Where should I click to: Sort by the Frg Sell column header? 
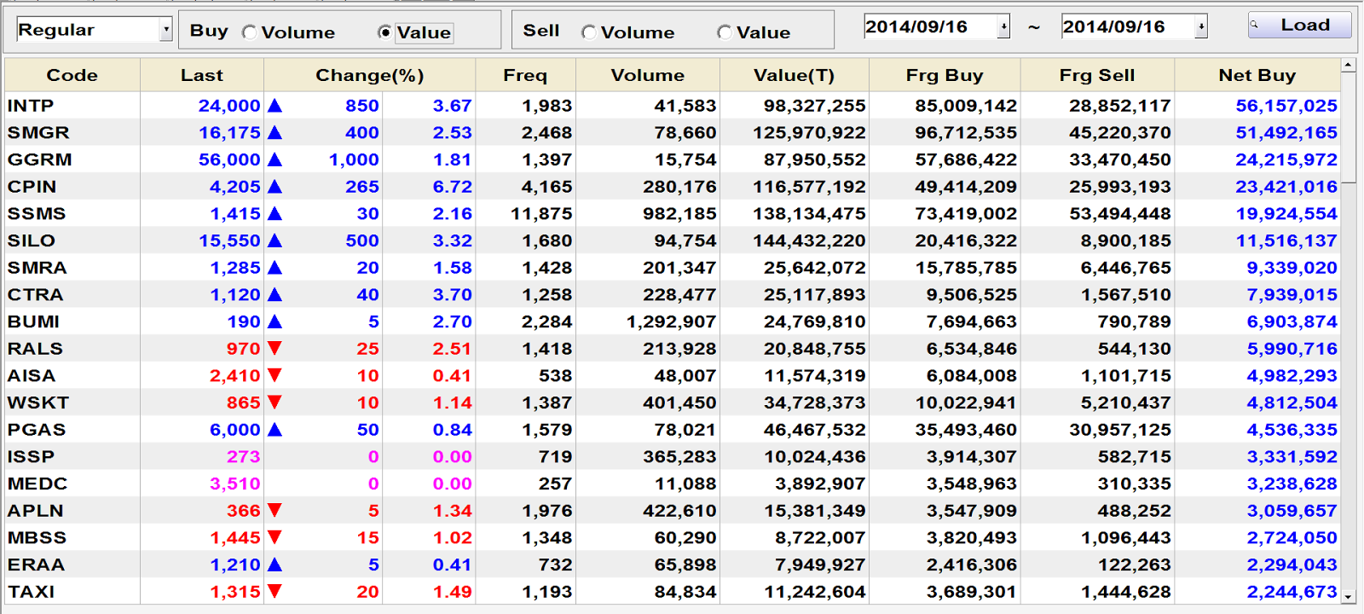pos(1097,75)
